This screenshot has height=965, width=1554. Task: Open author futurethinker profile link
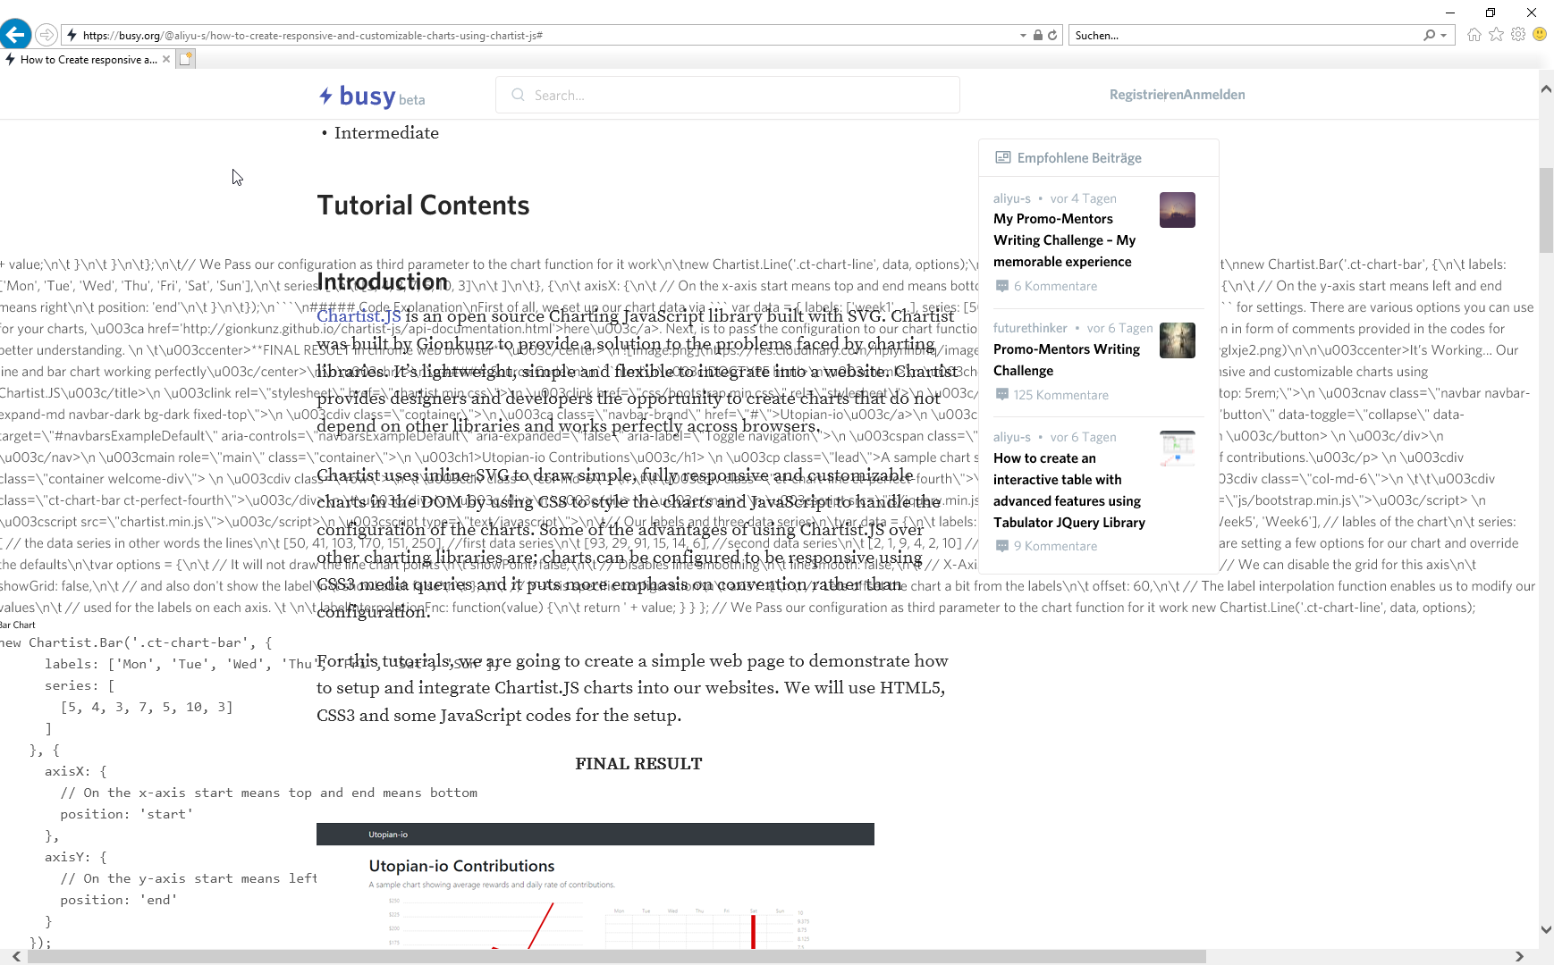pos(1030,328)
